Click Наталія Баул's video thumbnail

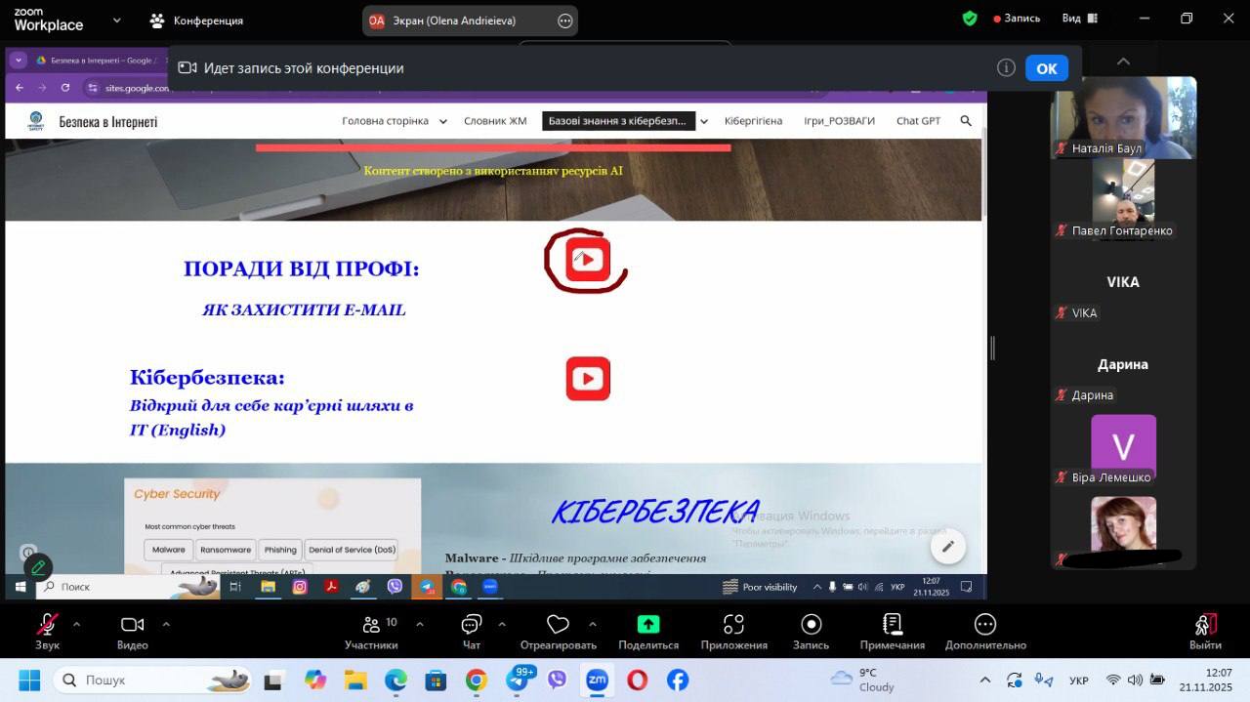click(1123, 117)
